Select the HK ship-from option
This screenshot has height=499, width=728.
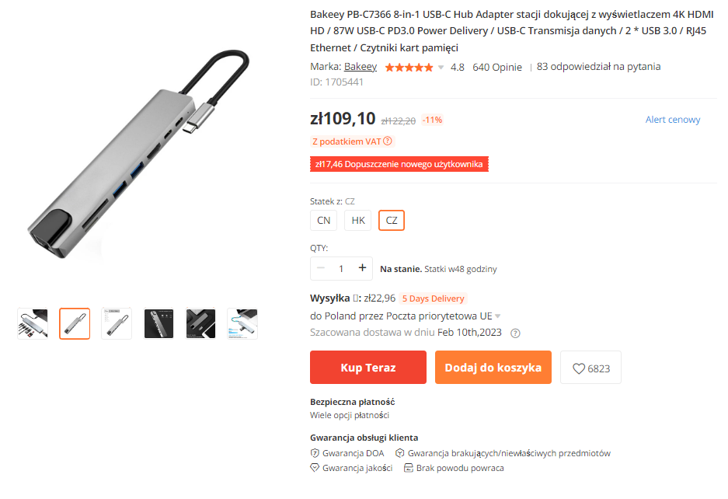pos(358,220)
